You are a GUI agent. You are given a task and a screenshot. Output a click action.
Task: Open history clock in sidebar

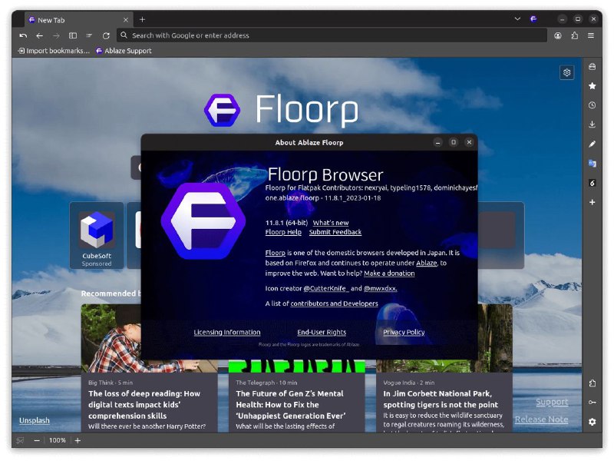[x=592, y=105]
